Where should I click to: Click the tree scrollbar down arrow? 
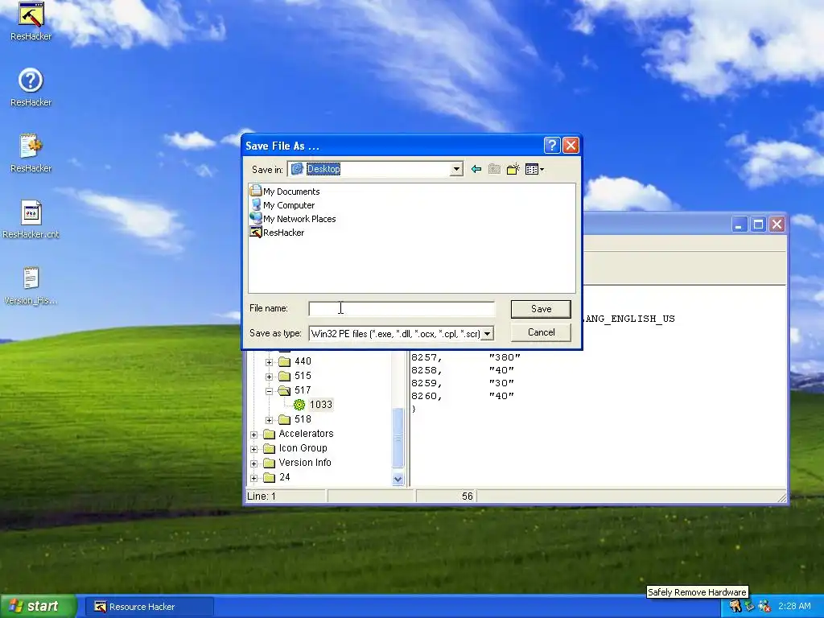pyautogui.click(x=398, y=479)
